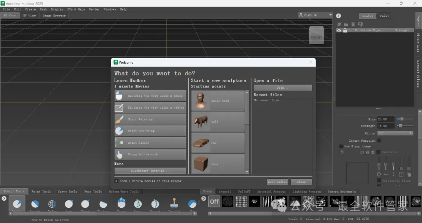Open the UVs & Maps menu

pyautogui.click(x=76, y=9)
